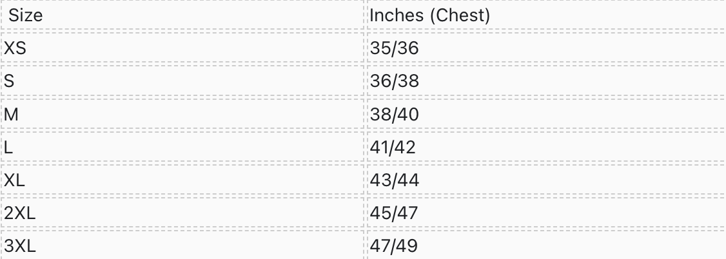Image resolution: width=726 pixels, height=259 pixels.
Task: Select the S size cell
Action: [10, 82]
